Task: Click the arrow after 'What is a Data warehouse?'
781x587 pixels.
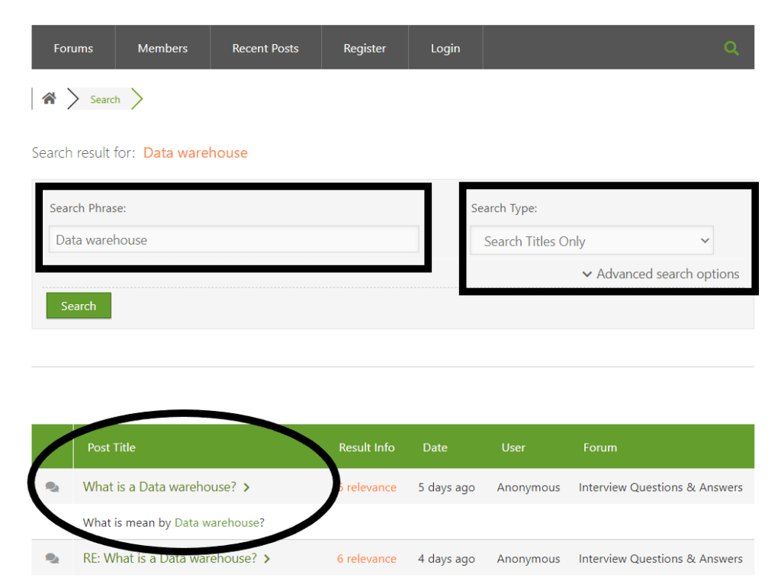Action: [246, 486]
